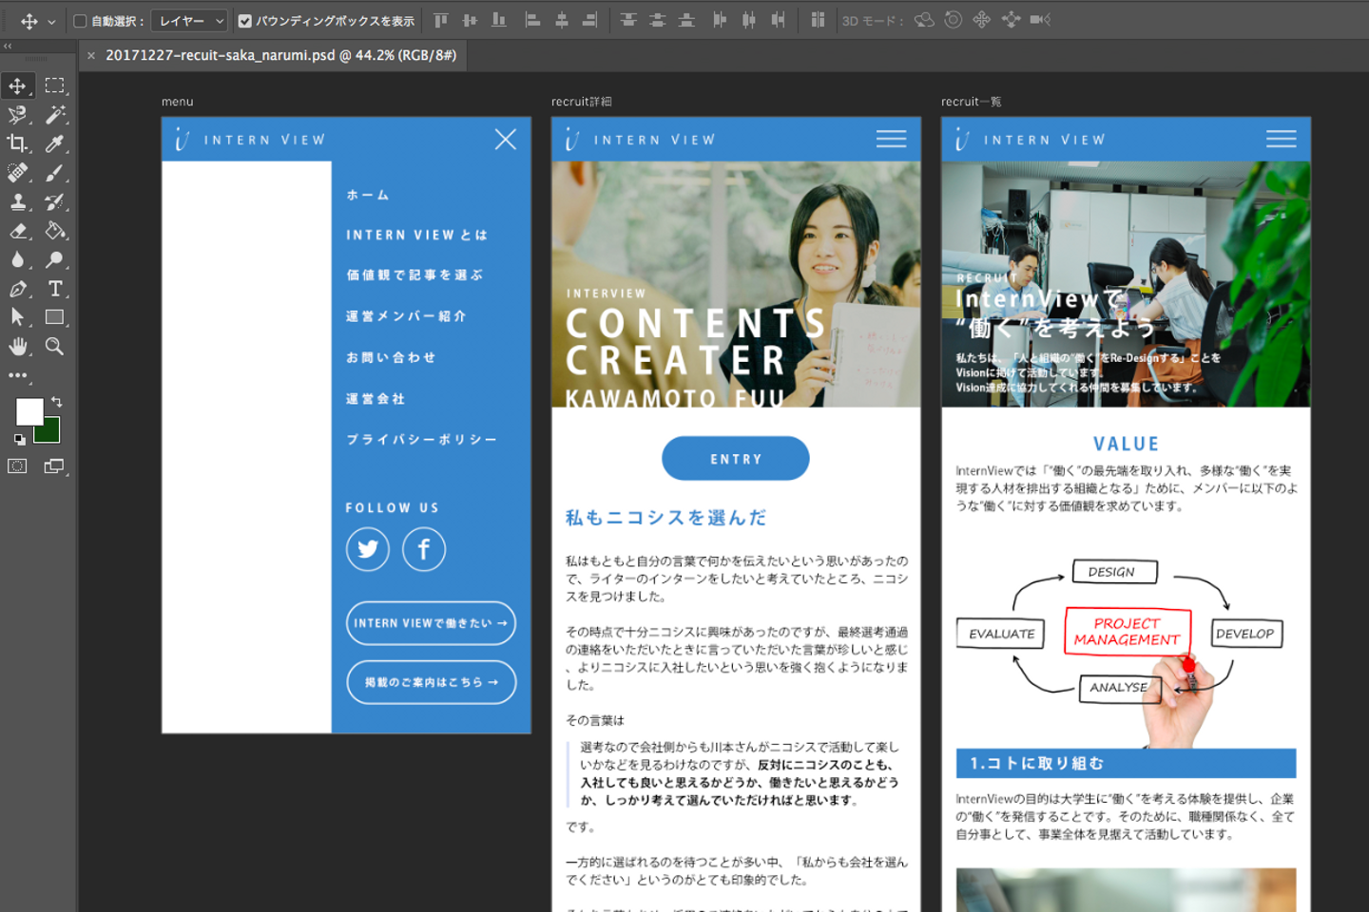Select the Zoom magnifier tool

tap(55, 347)
